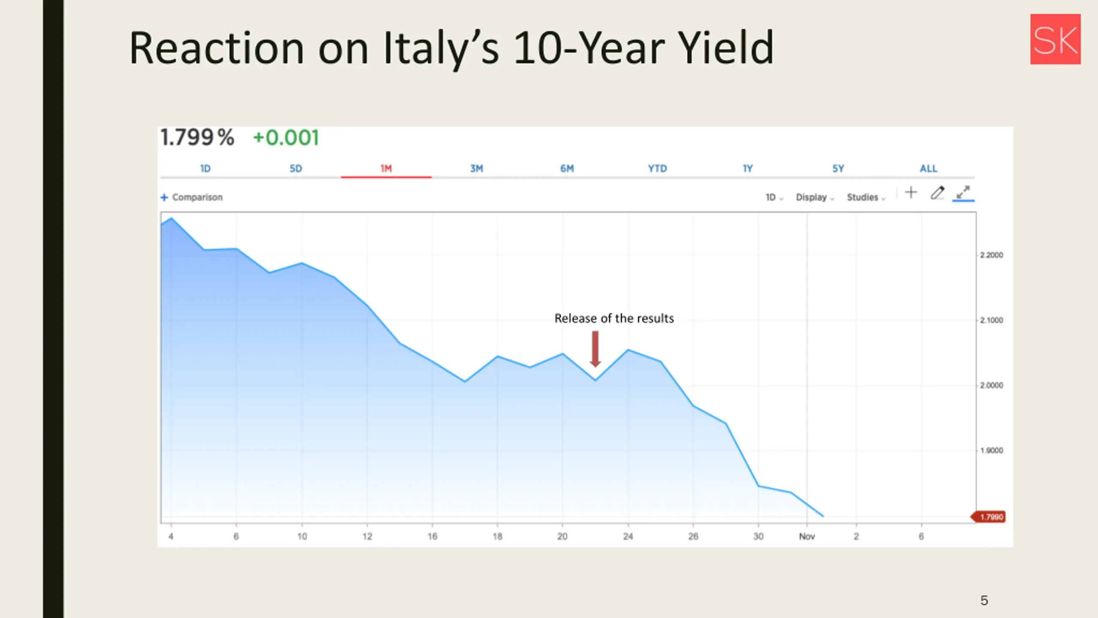The image size is (1098, 618).
Task: Click the red downward arrow annotation
Action: (595, 349)
